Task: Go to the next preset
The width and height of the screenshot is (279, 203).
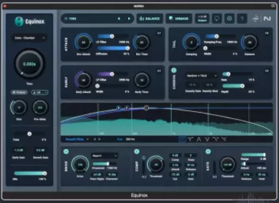Action: tap(129, 18)
